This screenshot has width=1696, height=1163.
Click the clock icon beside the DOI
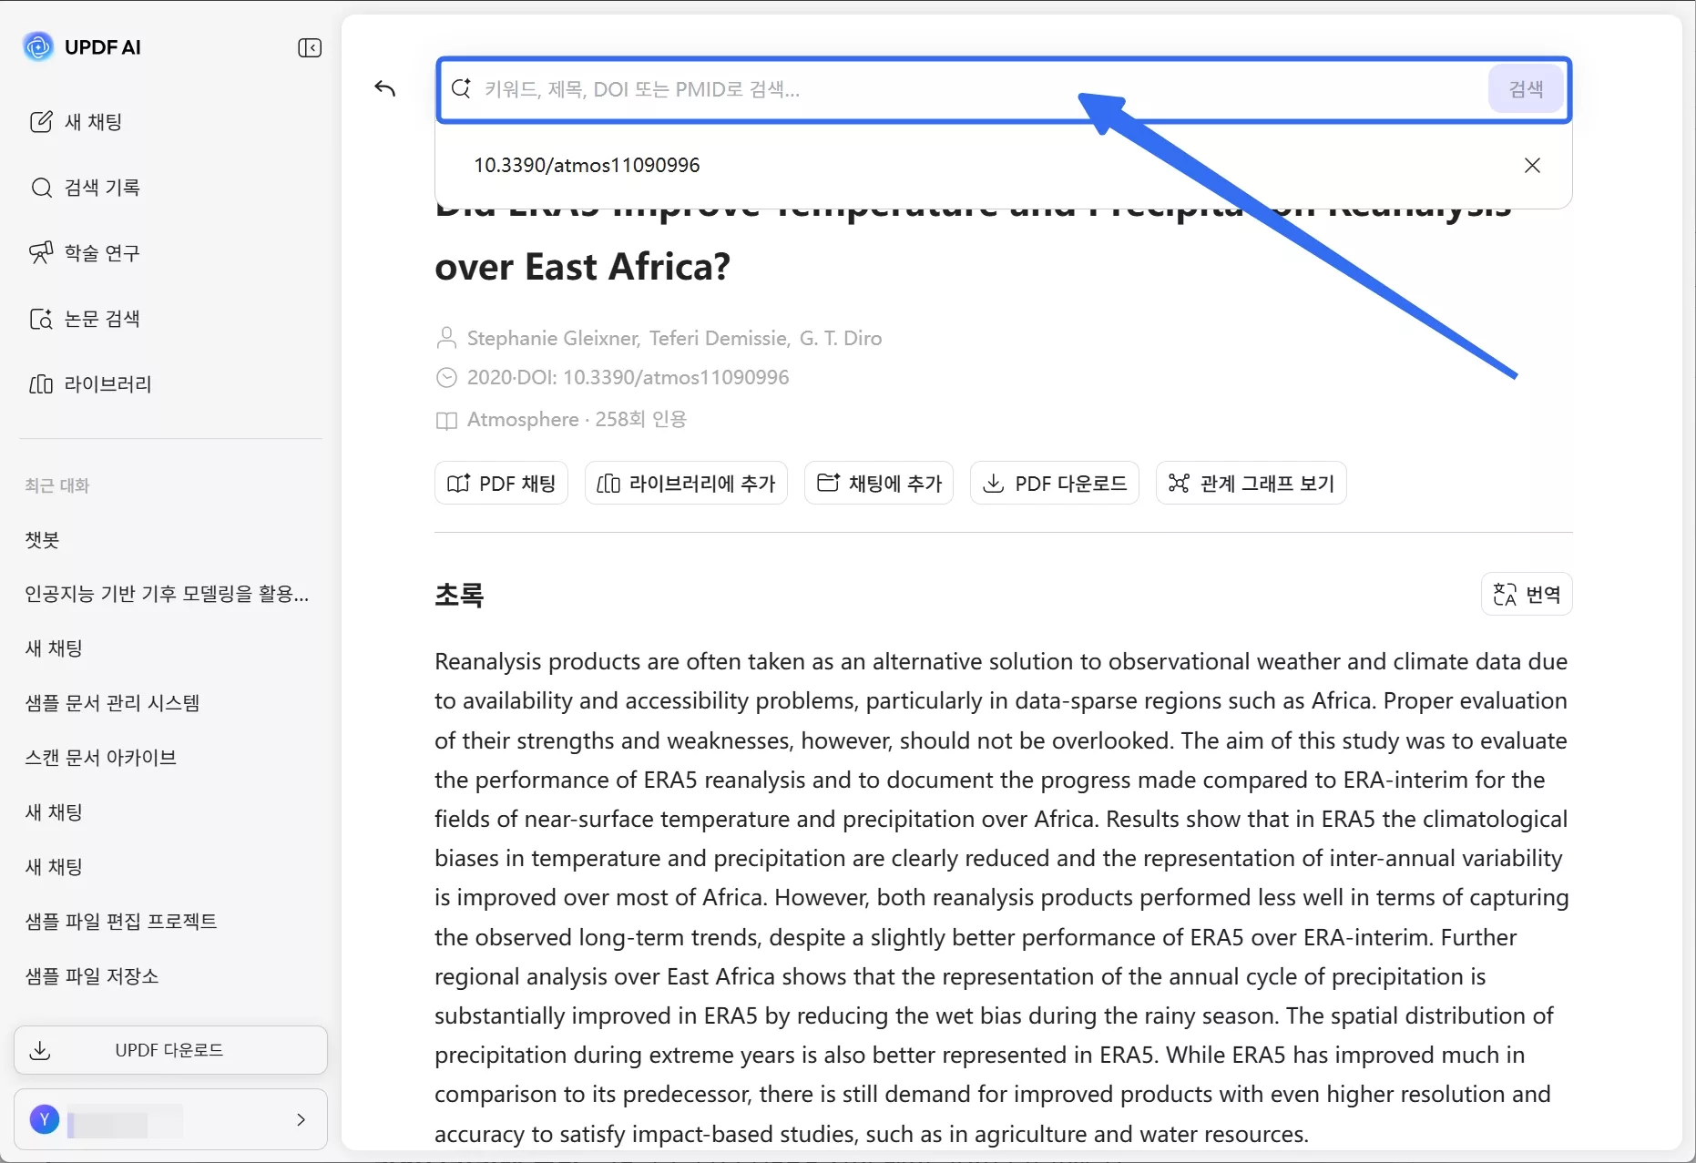pyautogui.click(x=446, y=377)
